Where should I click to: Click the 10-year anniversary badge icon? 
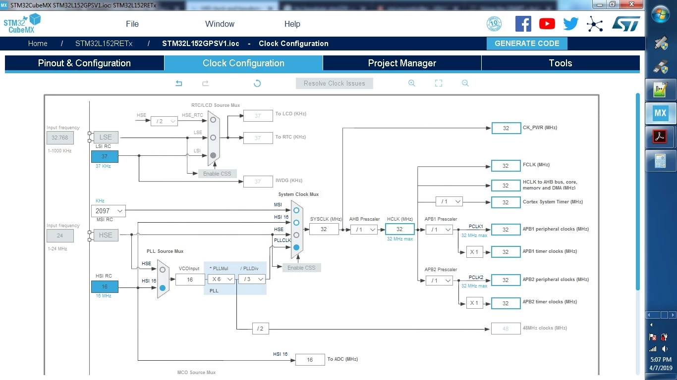[x=494, y=24]
